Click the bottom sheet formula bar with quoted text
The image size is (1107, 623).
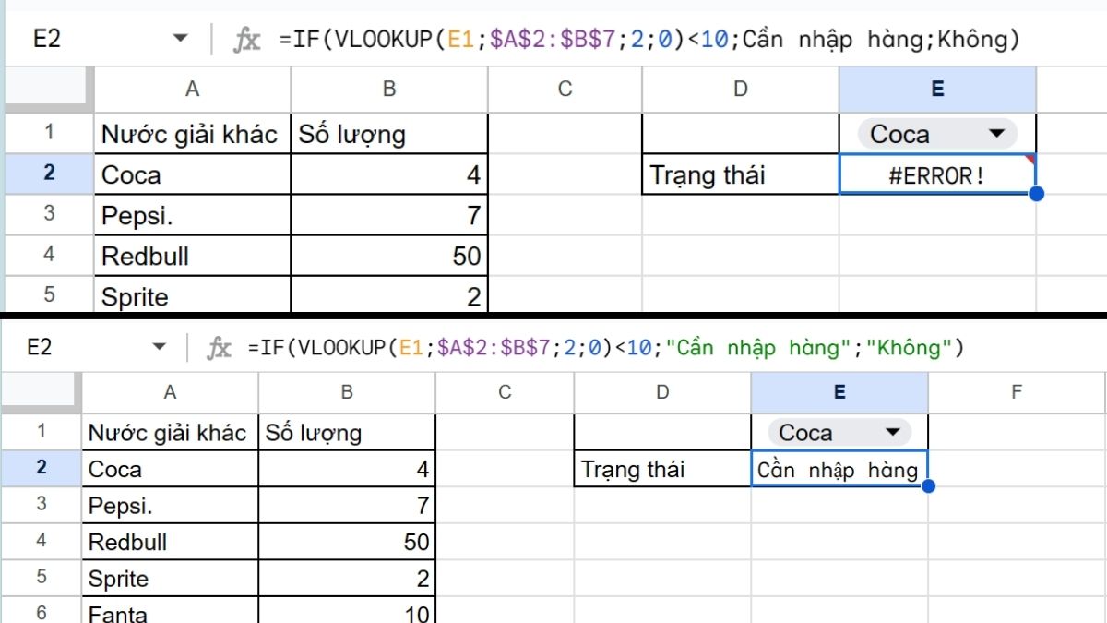coord(606,348)
